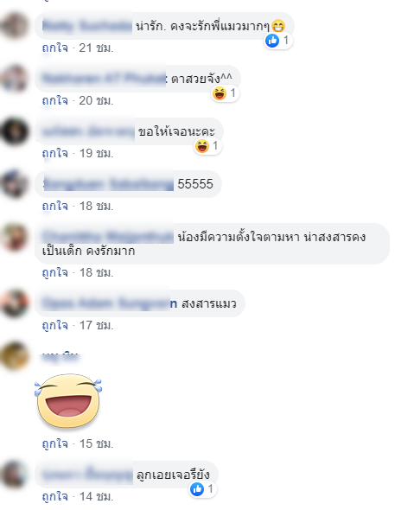Click like reaction icon on first comment
The width and height of the screenshot is (414, 510).
click(272, 41)
